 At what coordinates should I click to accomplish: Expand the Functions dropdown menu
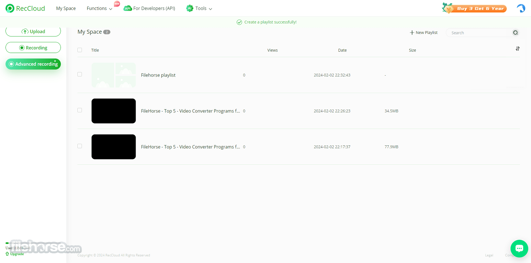point(99,8)
